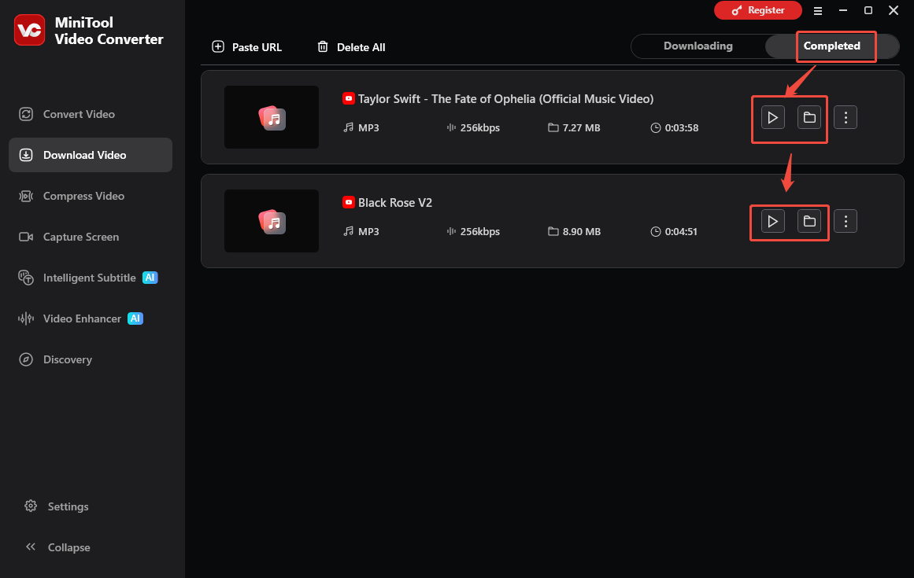Screen dimensions: 914x578
Task: Click Delete All button
Action: (351, 47)
